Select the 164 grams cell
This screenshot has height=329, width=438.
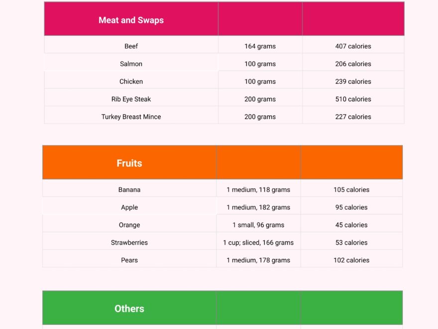click(x=260, y=46)
